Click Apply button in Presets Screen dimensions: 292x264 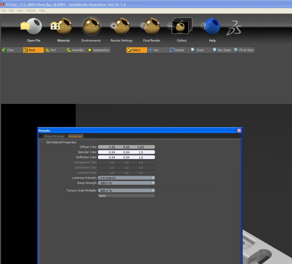pos(126,196)
